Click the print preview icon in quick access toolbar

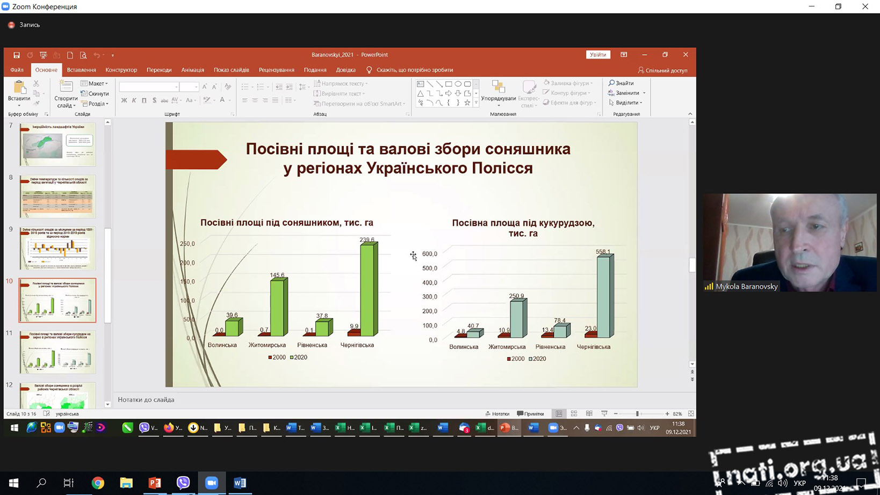tap(83, 55)
